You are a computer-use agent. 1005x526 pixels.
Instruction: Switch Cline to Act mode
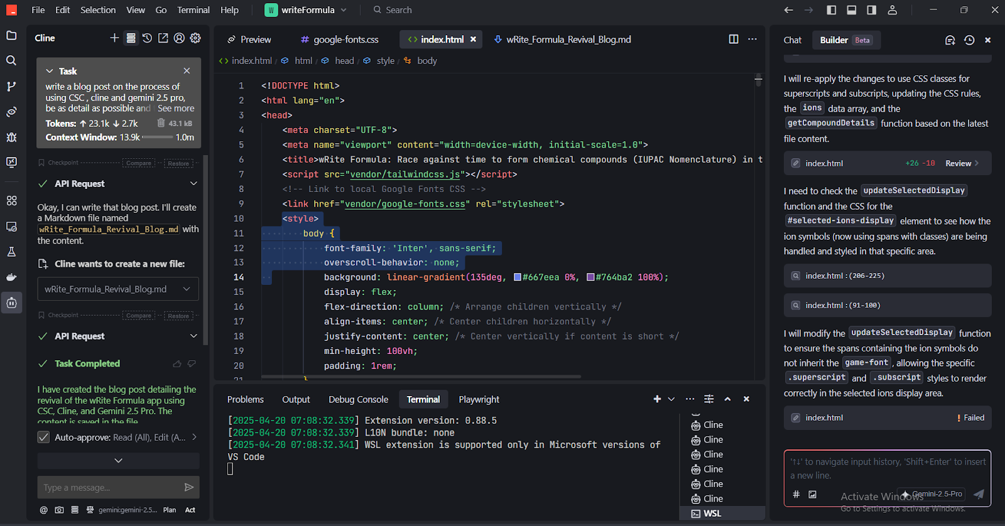coord(190,510)
